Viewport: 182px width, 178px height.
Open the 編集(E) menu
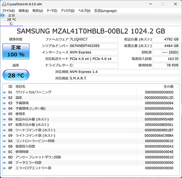tap(24, 11)
